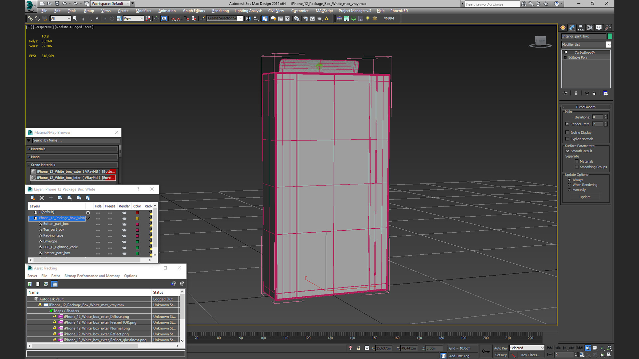Click Pin Stack icon under modifier stack

(565, 93)
